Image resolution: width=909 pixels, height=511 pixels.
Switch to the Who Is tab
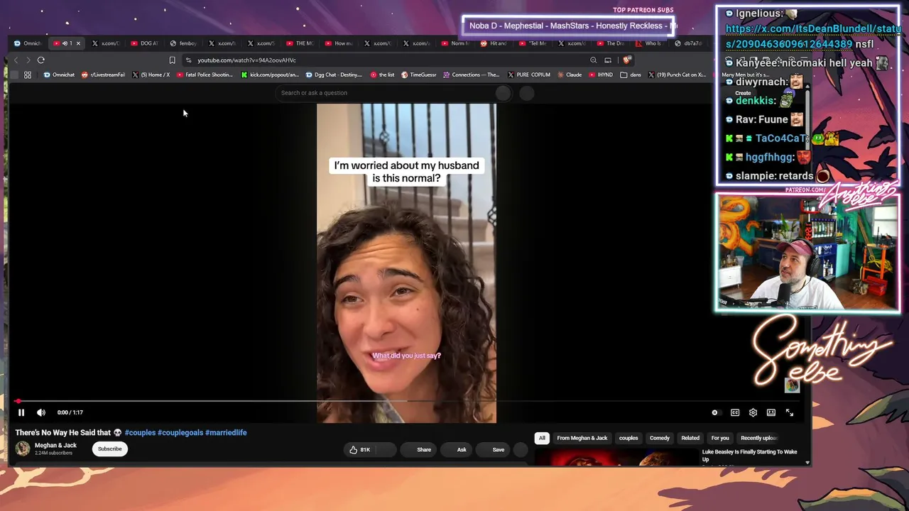click(x=649, y=43)
